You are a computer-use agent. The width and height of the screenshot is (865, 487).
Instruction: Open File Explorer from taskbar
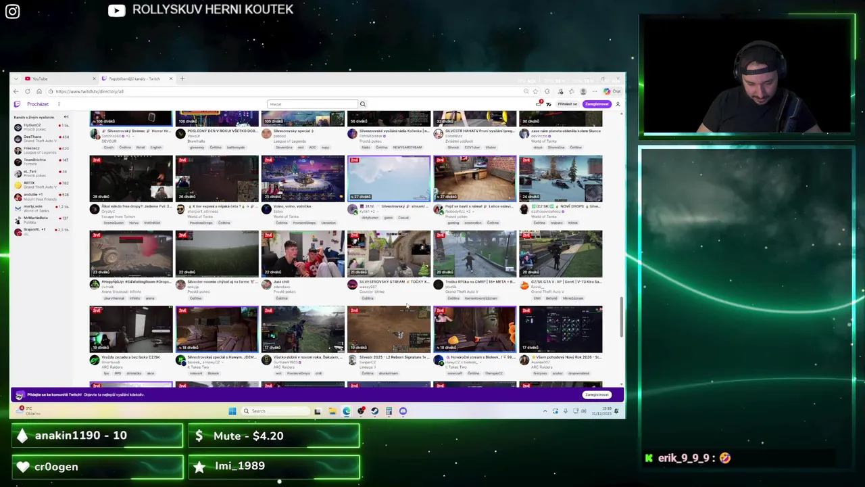pyautogui.click(x=332, y=411)
